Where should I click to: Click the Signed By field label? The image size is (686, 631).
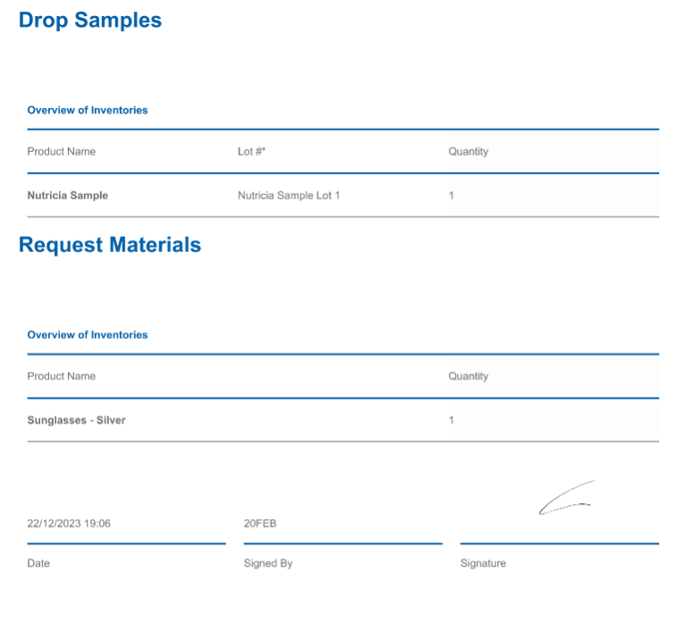[268, 564]
